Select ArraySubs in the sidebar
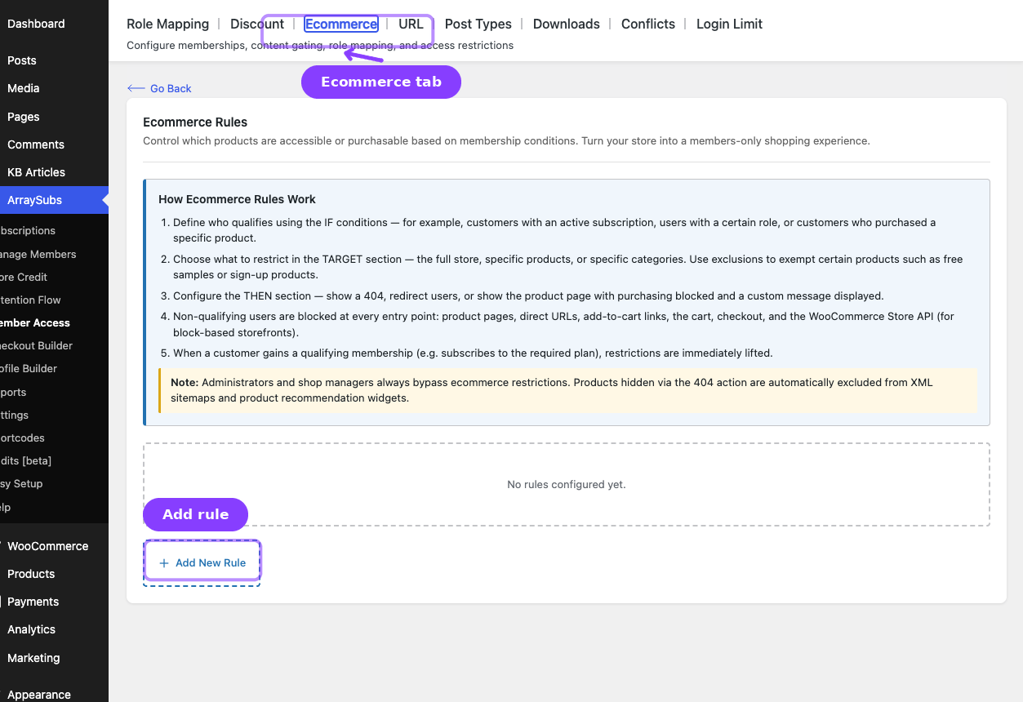 point(54,200)
